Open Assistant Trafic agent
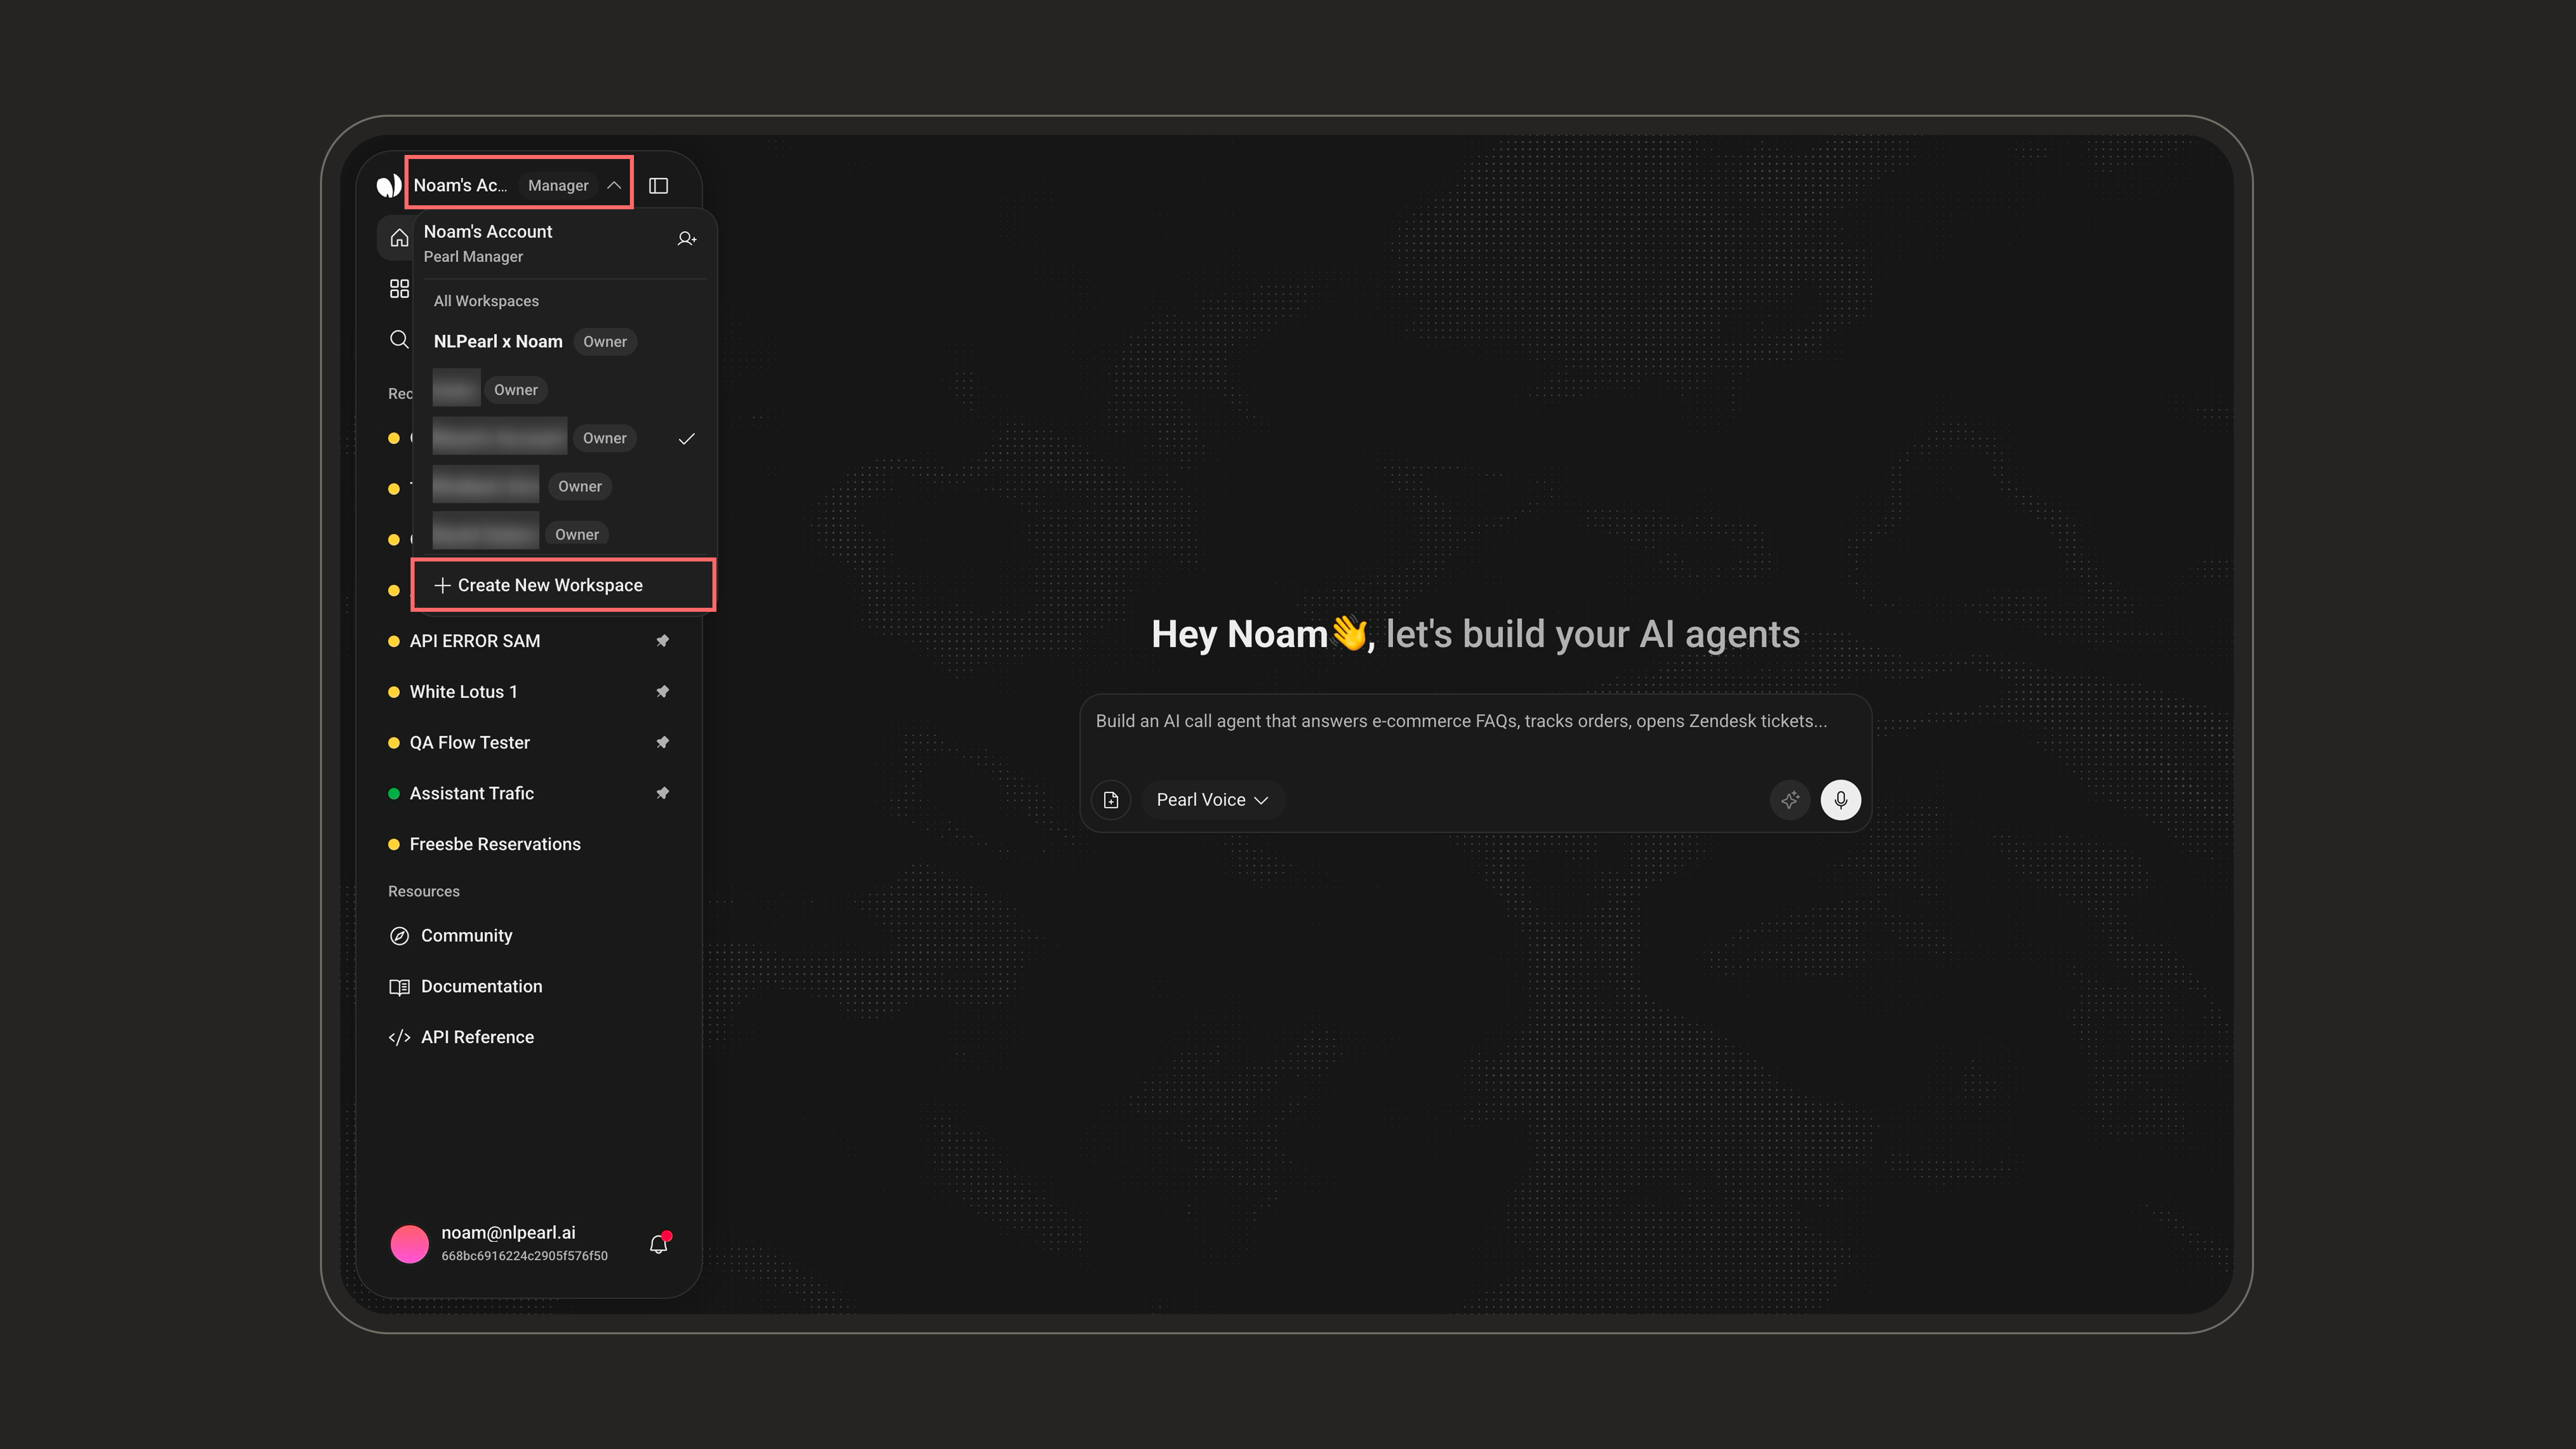 [x=472, y=794]
